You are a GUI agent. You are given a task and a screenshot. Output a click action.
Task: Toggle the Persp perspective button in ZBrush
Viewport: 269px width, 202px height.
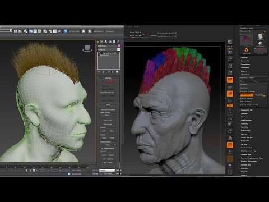click(230, 80)
